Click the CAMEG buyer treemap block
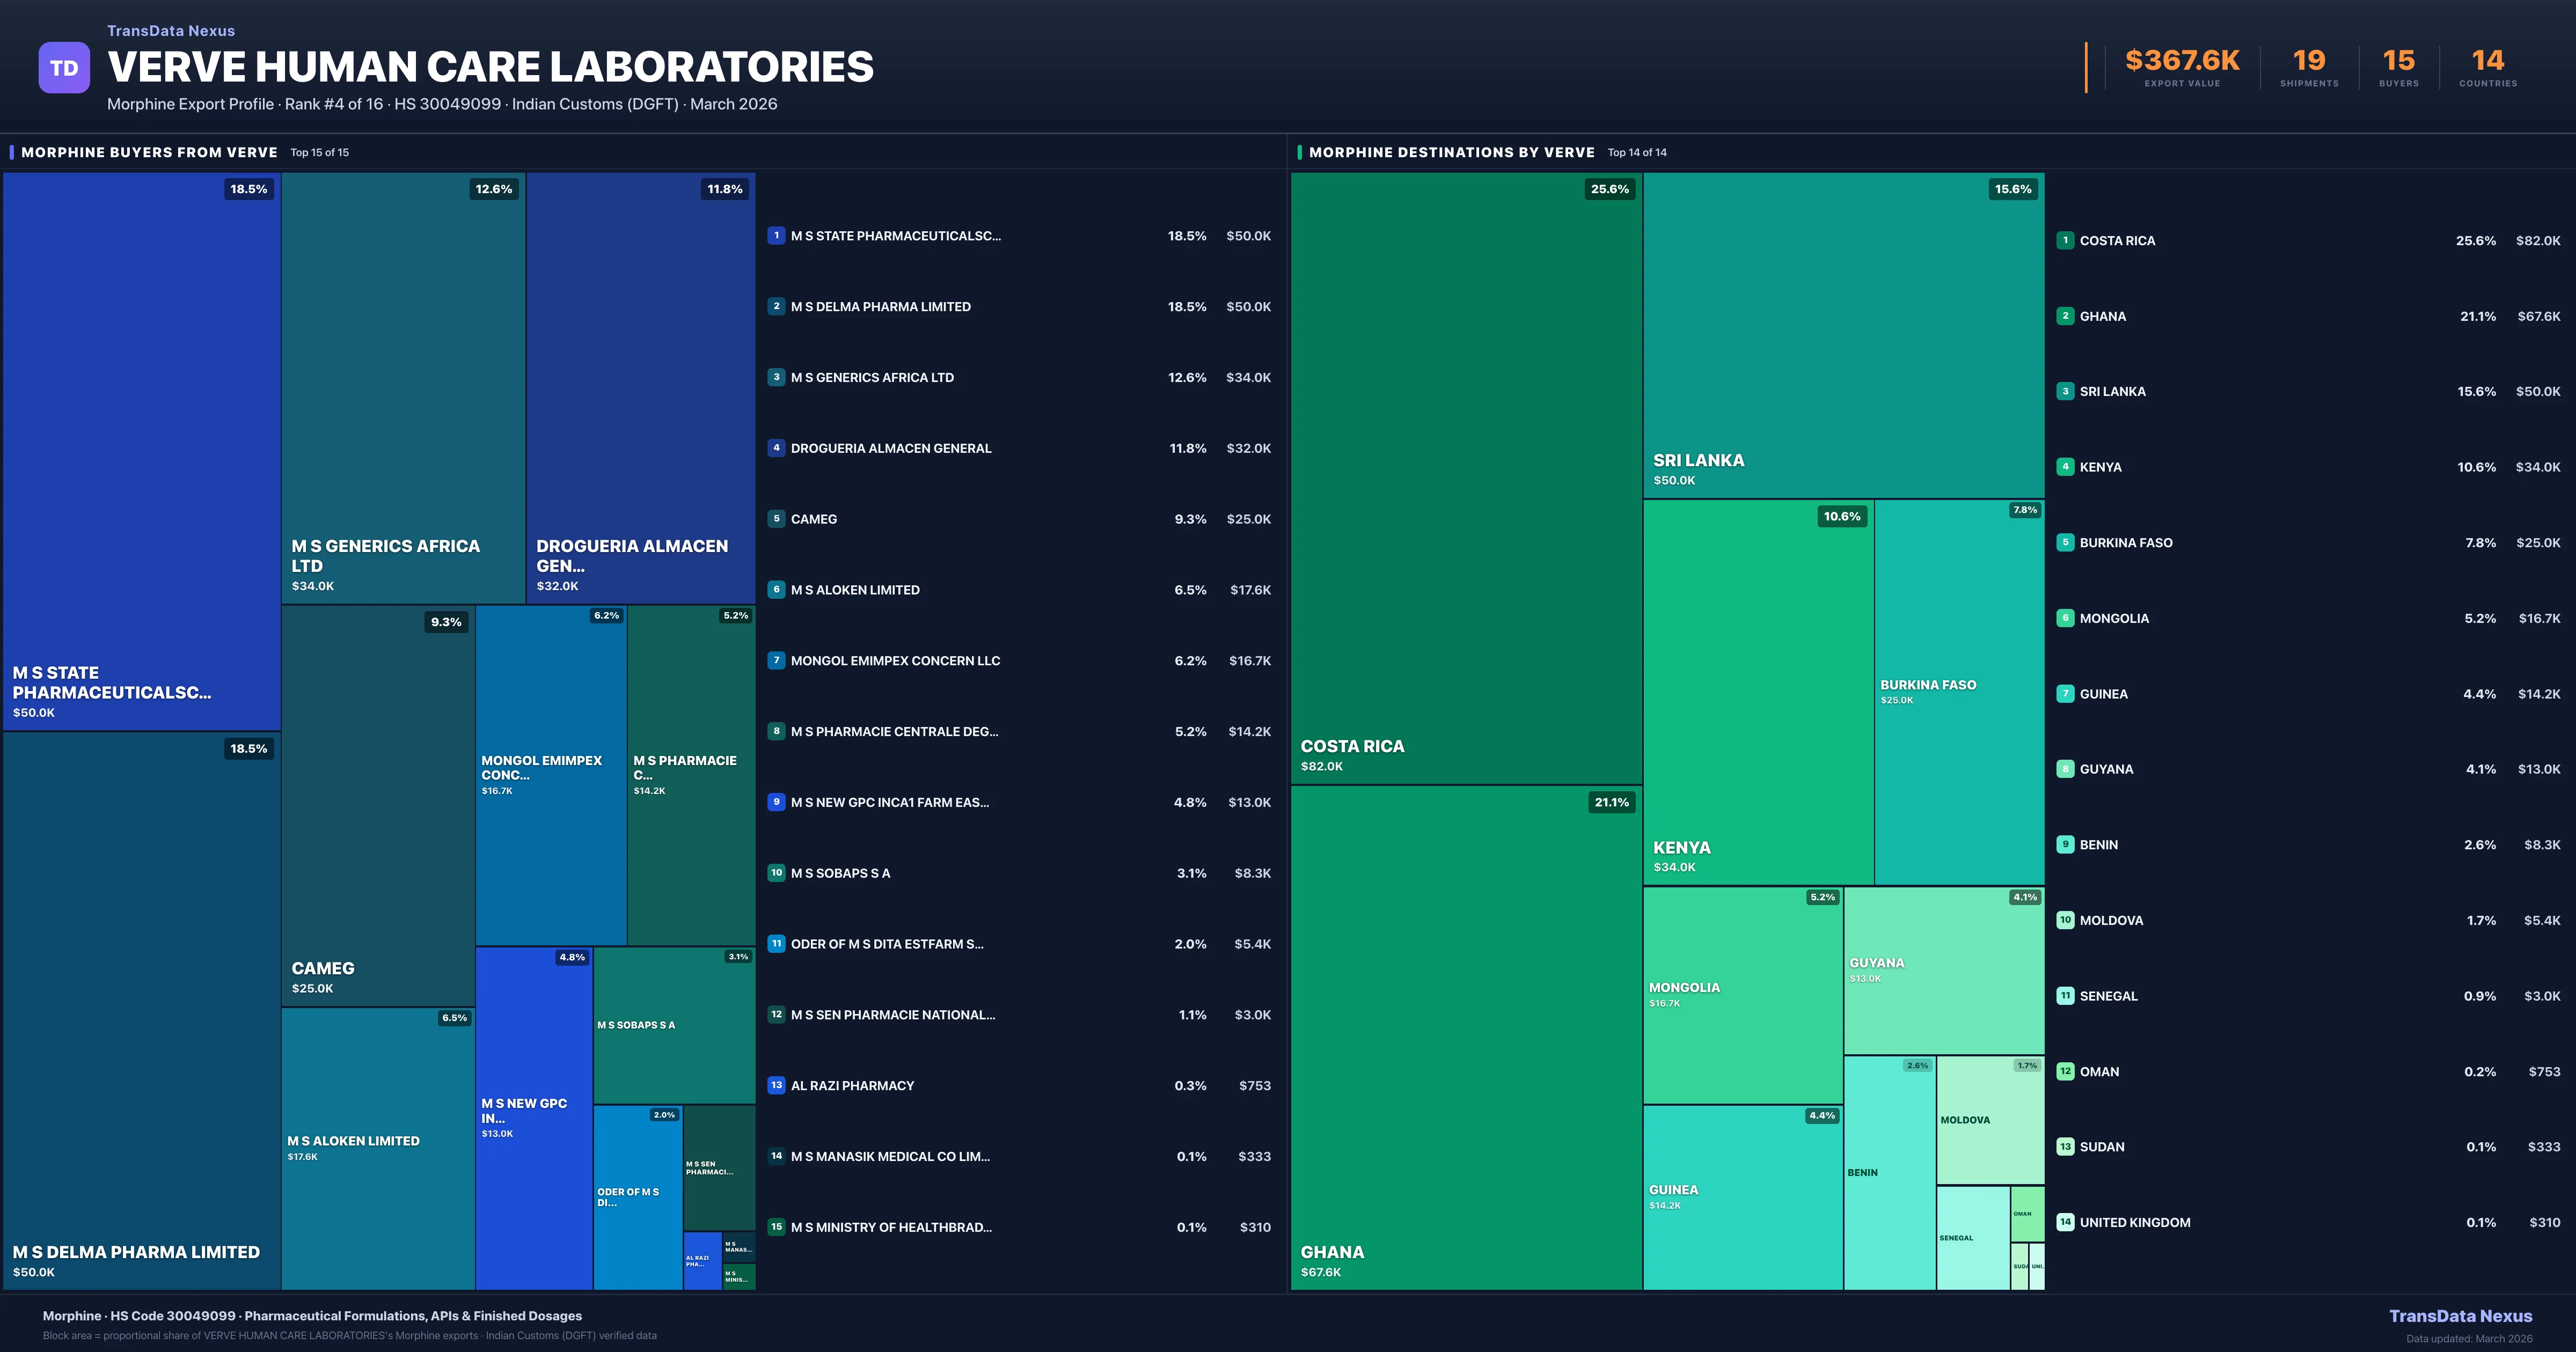The image size is (2576, 1352). pos(377,805)
